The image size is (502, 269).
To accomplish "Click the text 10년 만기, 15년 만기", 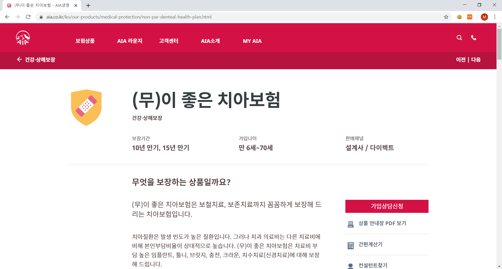I will coord(161,148).
